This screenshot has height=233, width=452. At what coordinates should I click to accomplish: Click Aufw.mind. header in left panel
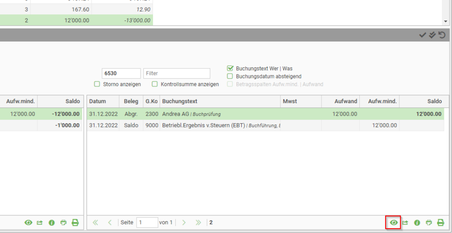click(x=19, y=101)
